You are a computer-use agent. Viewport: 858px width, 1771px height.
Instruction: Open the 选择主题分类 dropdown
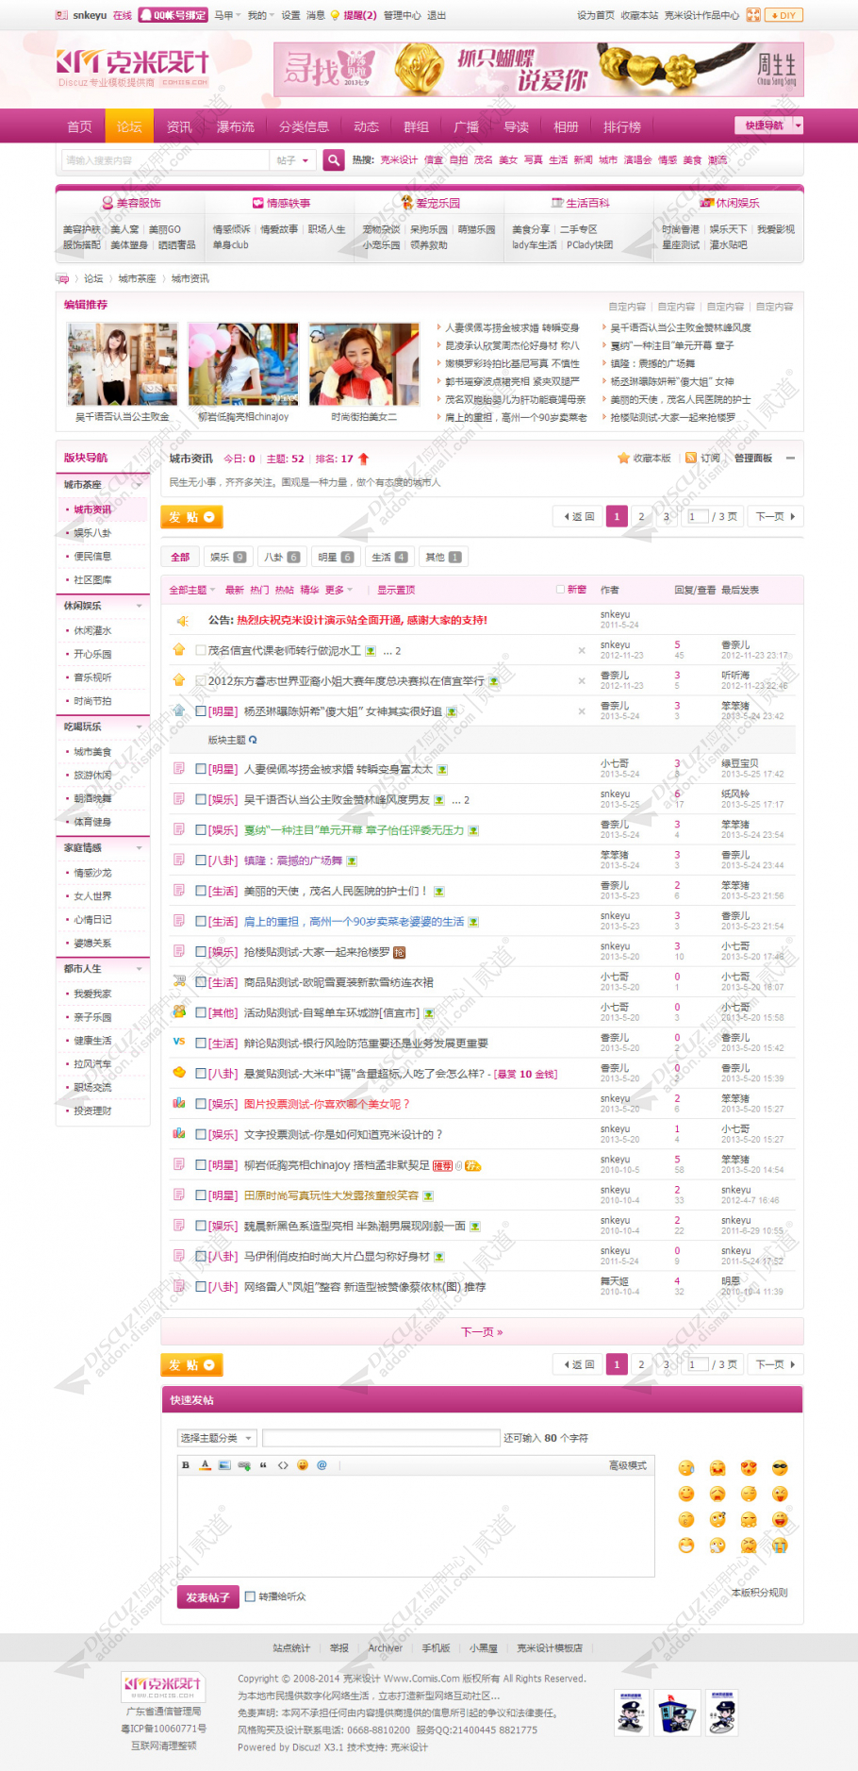point(217,1438)
